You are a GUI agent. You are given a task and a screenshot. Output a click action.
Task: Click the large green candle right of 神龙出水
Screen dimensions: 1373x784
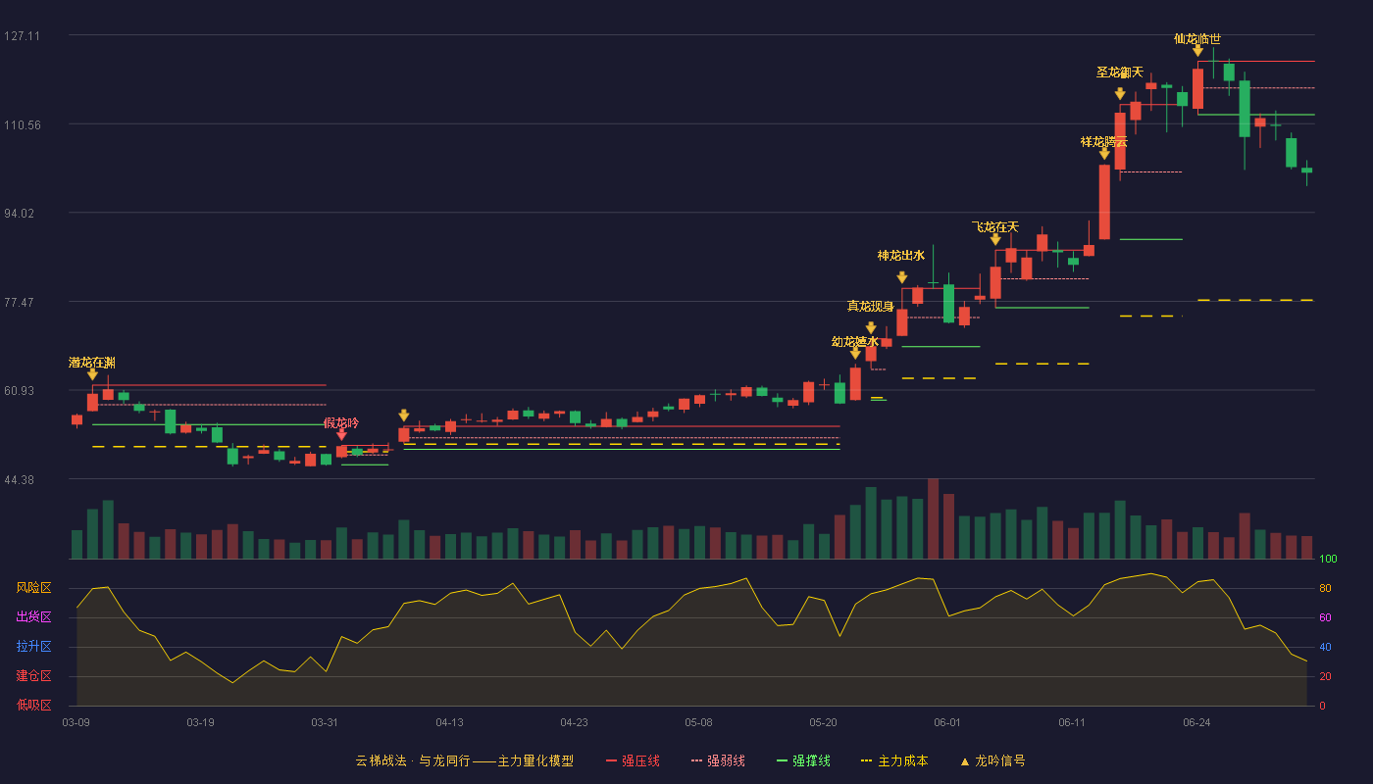[948, 303]
